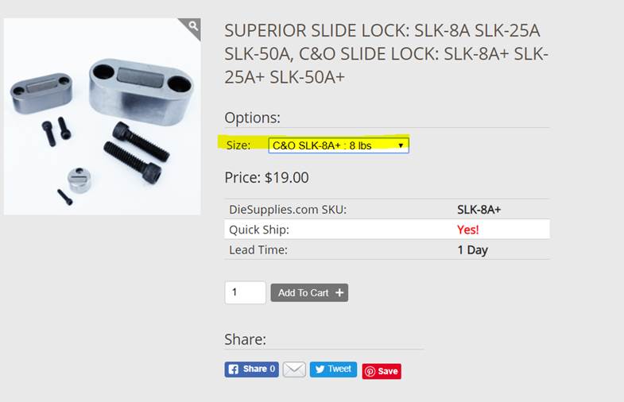Click the Facebook Share count text

point(260,369)
